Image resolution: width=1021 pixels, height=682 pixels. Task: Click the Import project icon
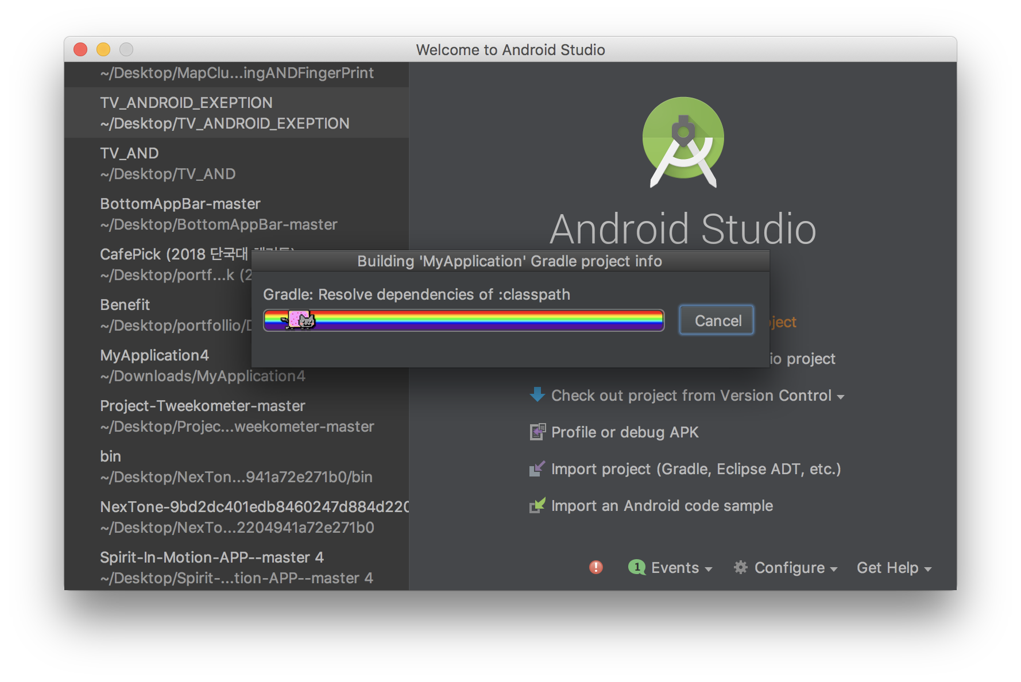537,468
